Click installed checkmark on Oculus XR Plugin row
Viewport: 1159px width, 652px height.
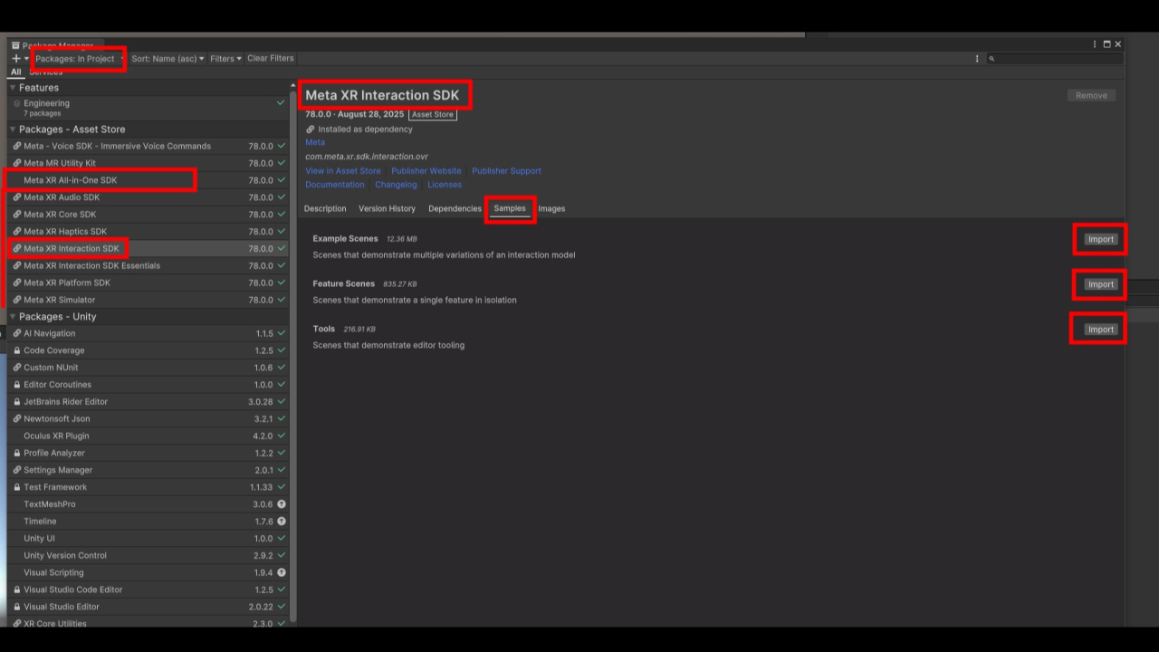tap(282, 436)
